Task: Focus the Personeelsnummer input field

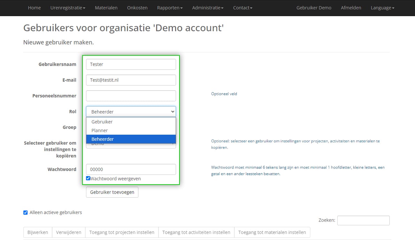Action: 131,96
